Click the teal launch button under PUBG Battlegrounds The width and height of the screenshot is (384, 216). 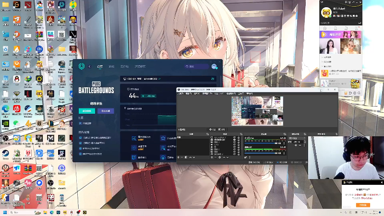(87, 111)
